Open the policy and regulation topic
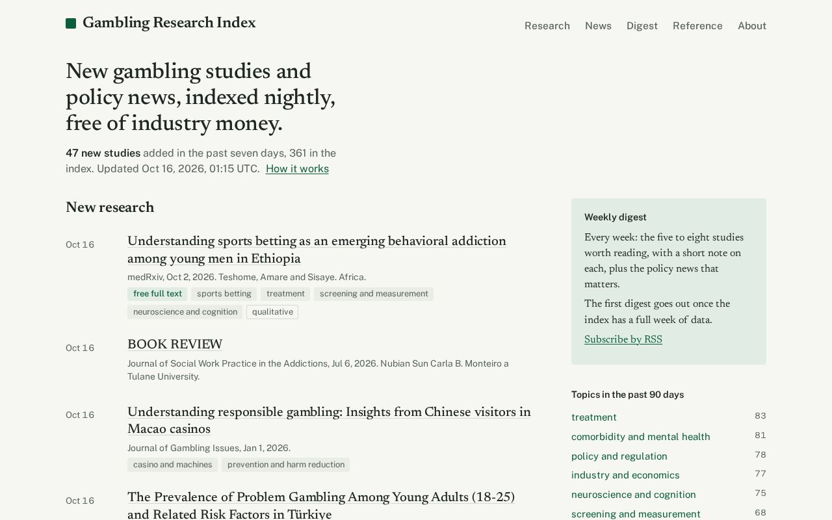This screenshot has width=832, height=520. [x=619, y=456]
